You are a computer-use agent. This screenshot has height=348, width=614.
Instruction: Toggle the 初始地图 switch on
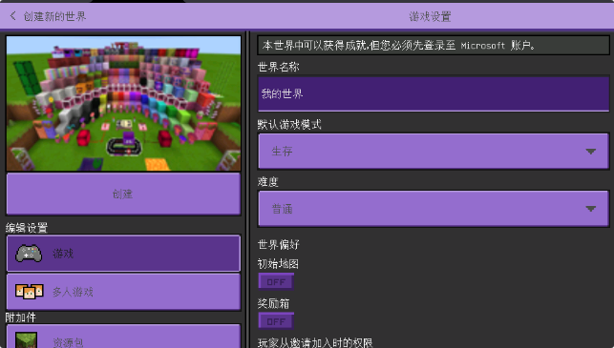(x=276, y=281)
